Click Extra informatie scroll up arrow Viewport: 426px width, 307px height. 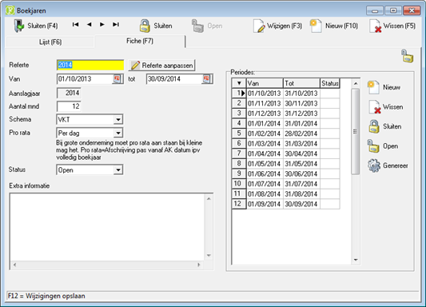click(209, 199)
